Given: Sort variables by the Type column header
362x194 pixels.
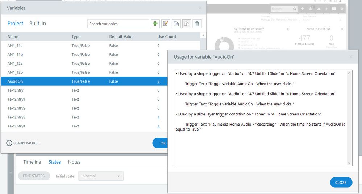Looking at the screenshot, I should [76, 37].
